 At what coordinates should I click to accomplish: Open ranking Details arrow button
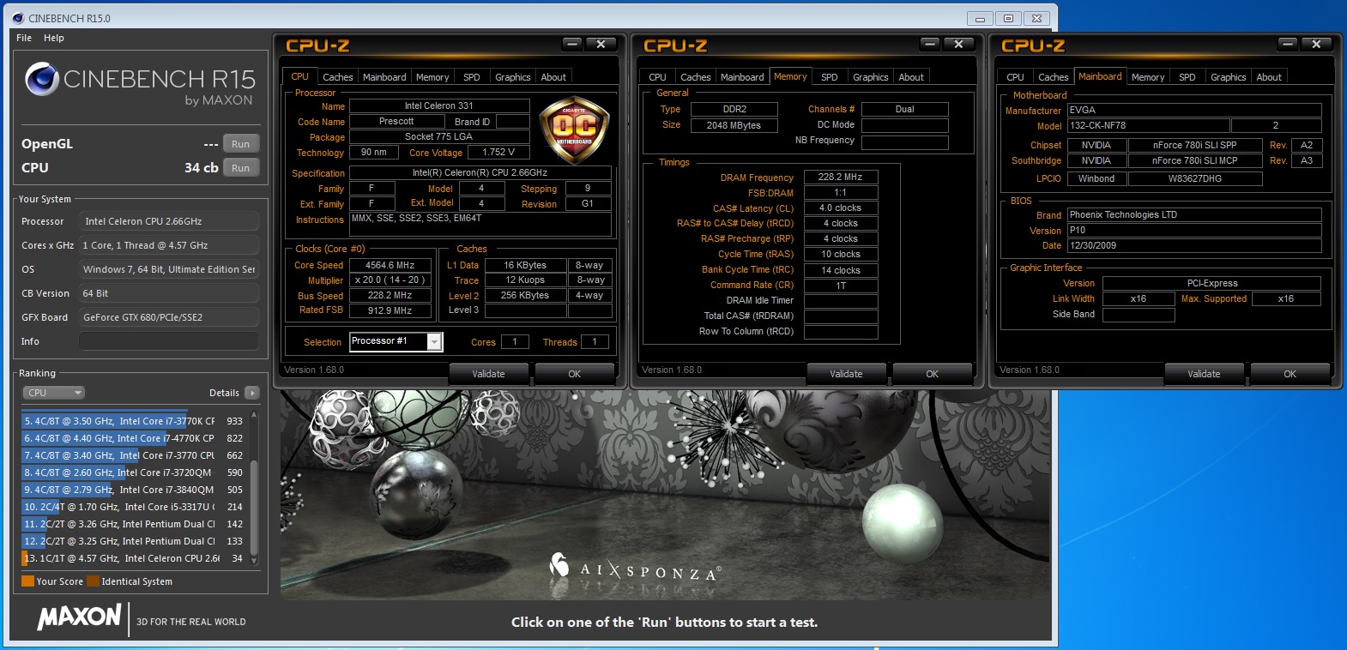tap(251, 393)
